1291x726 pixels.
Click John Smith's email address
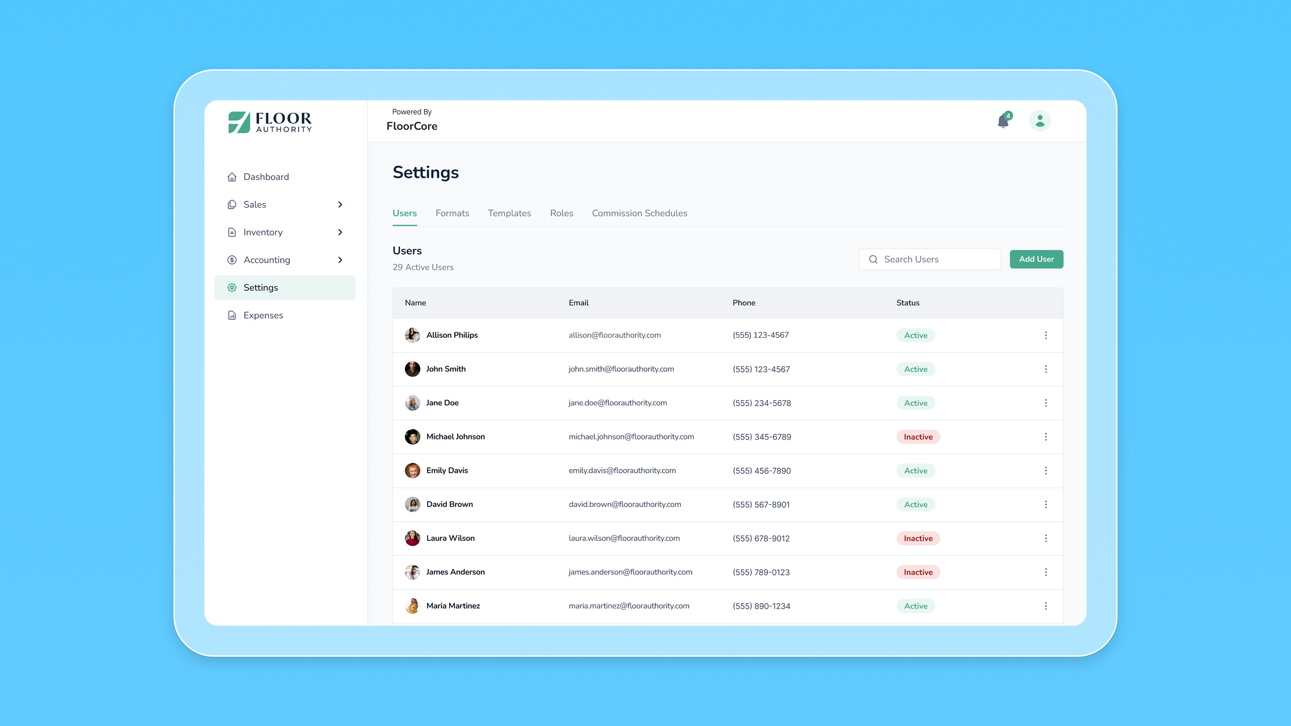[621, 369]
